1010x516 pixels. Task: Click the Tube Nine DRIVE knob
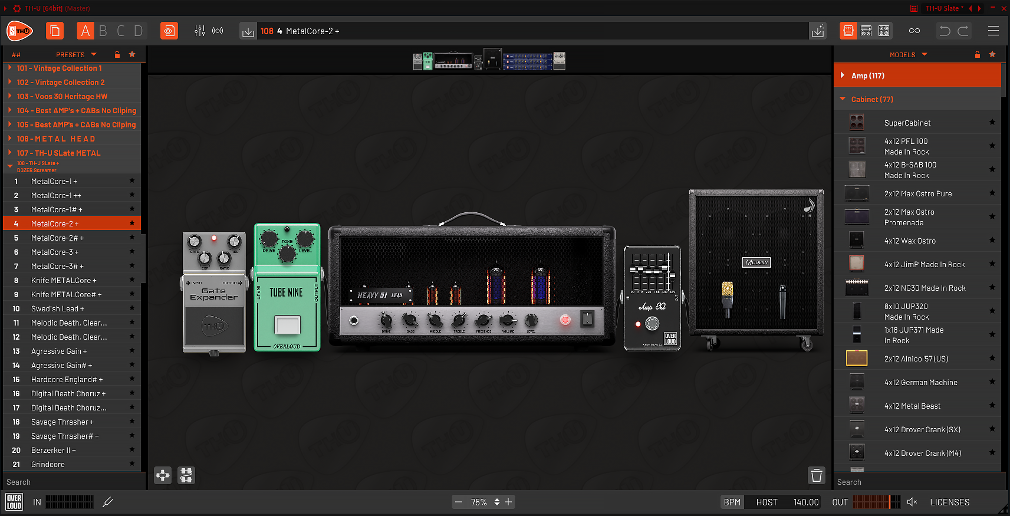[269, 239]
